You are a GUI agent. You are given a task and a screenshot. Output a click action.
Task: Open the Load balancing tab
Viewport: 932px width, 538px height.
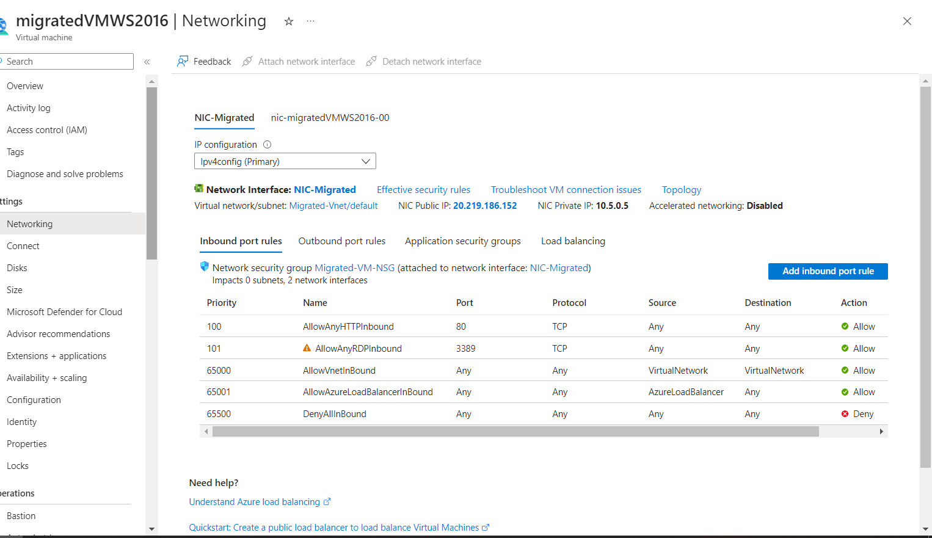[x=573, y=241]
